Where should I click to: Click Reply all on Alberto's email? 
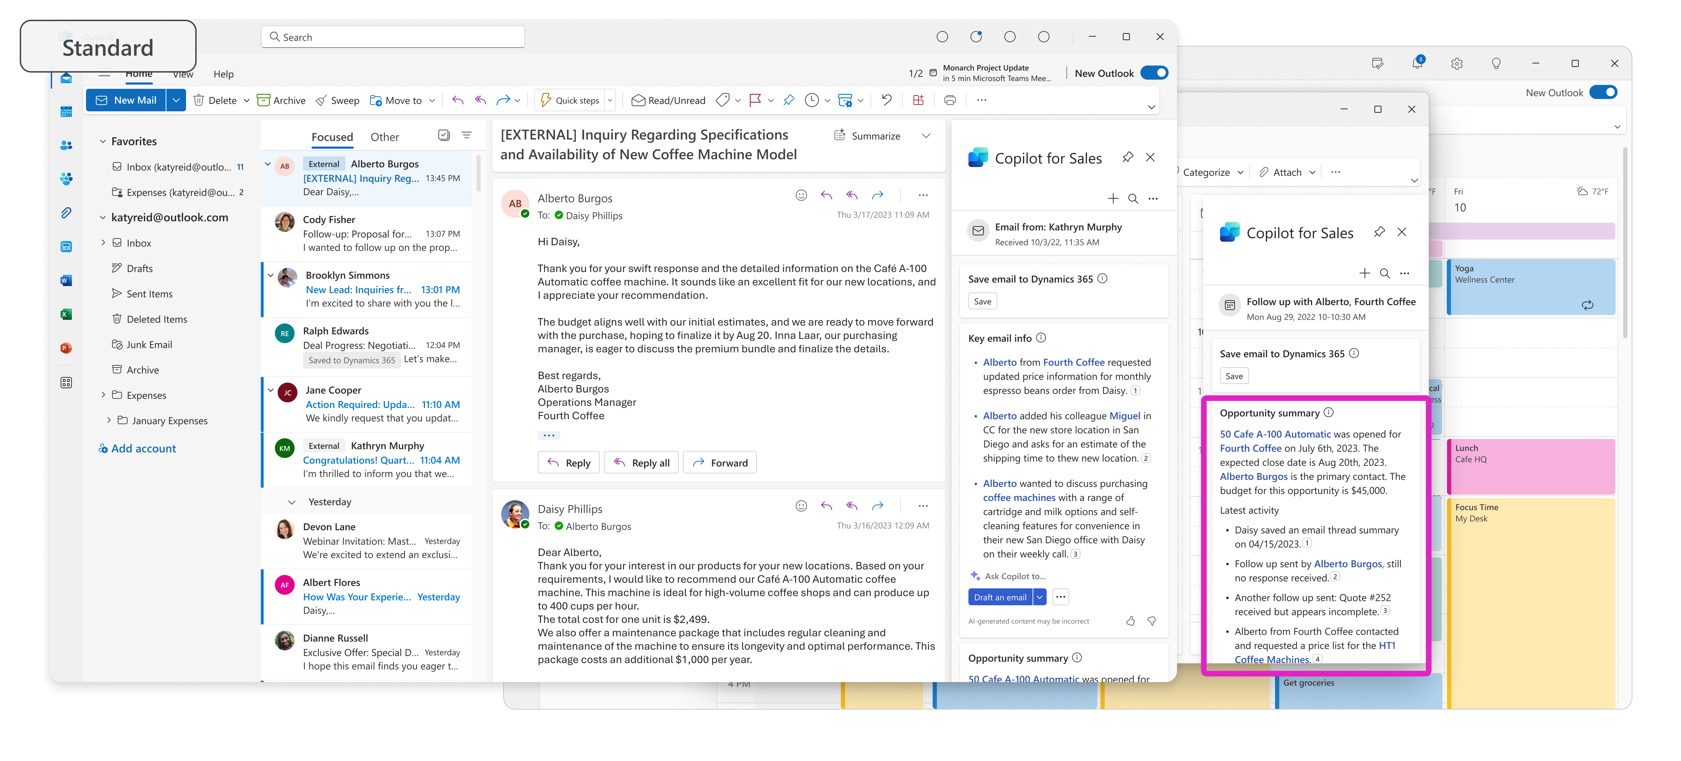[x=641, y=462]
